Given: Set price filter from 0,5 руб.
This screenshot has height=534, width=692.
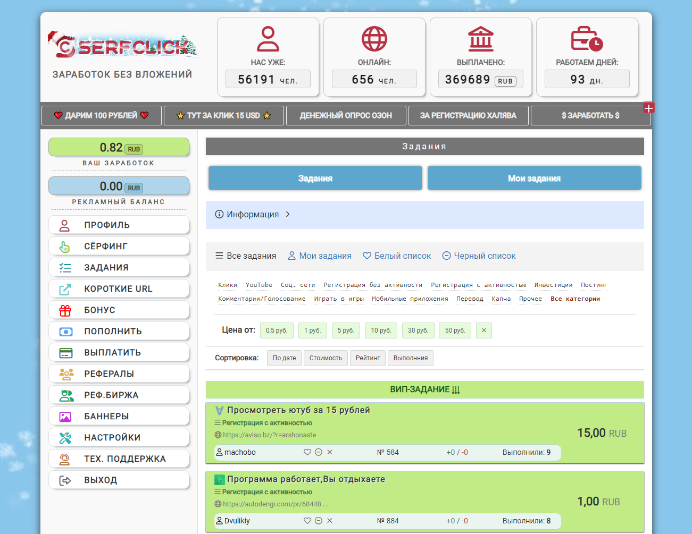Looking at the screenshot, I should click(277, 330).
